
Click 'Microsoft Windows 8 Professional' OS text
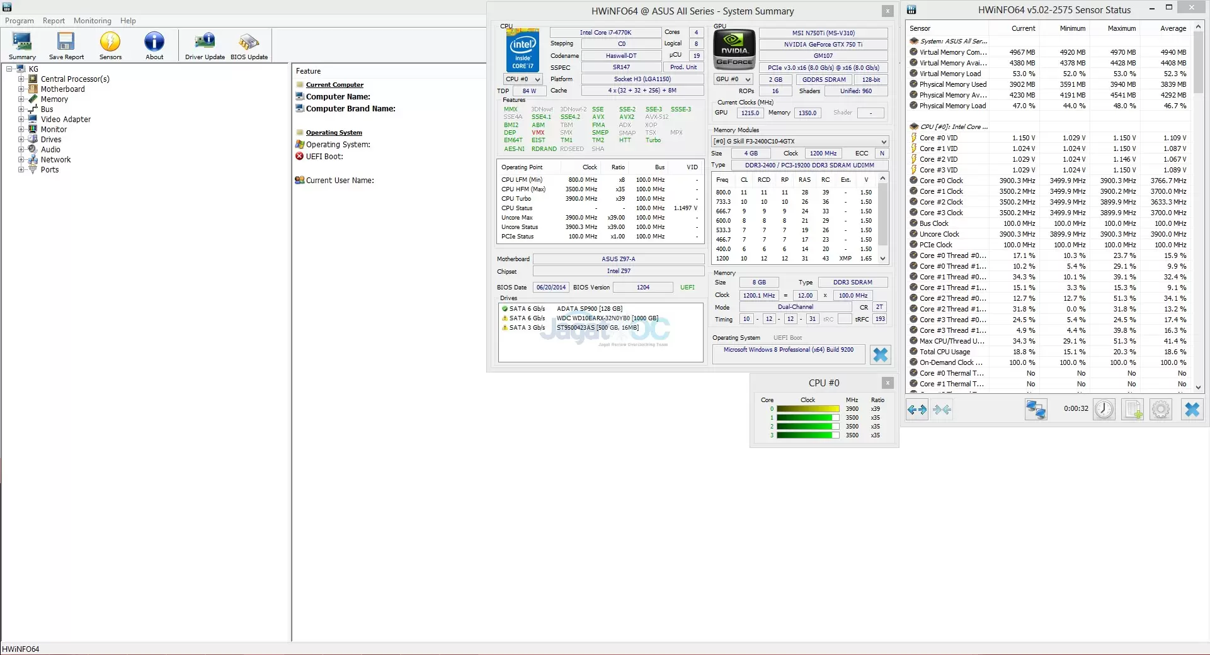pyautogui.click(x=789, y=350)
